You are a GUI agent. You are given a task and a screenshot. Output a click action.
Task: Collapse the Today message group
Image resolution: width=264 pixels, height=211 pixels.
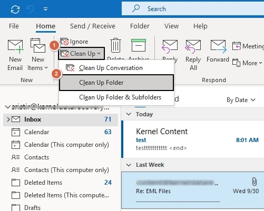[129, 114]
